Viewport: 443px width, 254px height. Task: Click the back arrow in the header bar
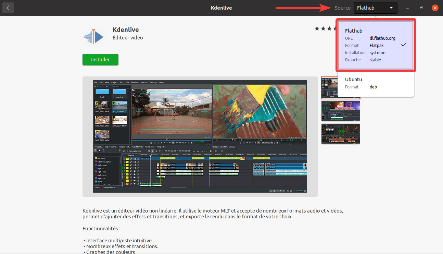coord(8,8)
